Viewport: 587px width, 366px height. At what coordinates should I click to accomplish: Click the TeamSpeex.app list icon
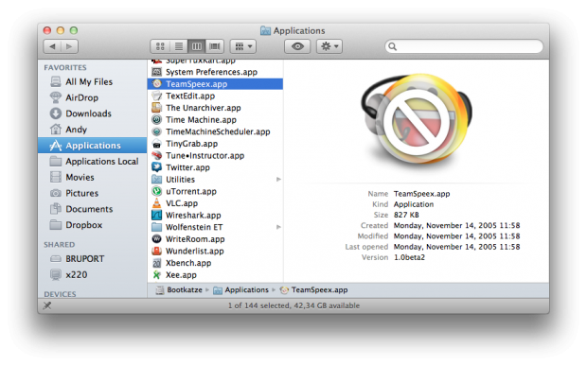[156, 84]
